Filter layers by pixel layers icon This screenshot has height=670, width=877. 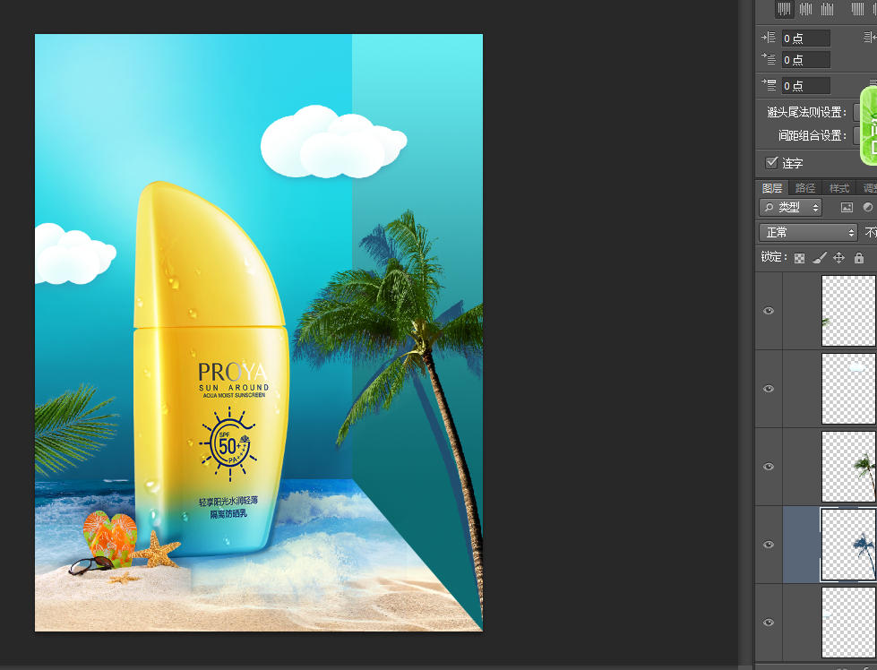[847, 208]
